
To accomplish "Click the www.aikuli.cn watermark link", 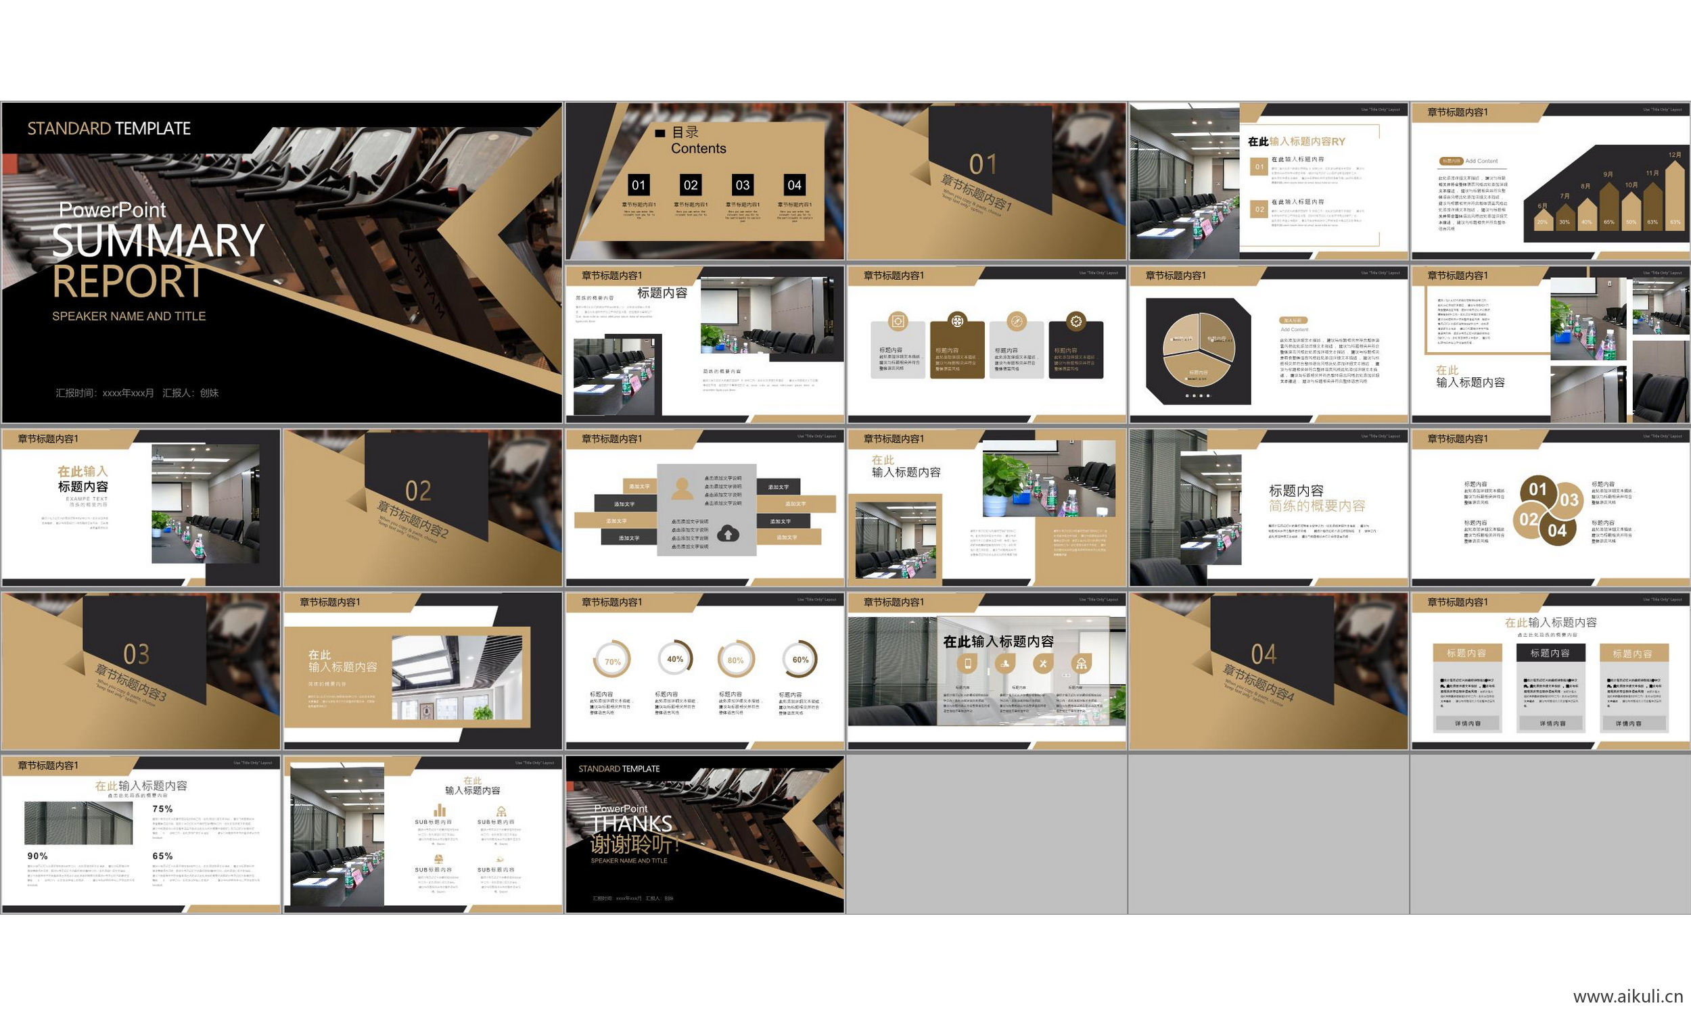I will pyautogui.click(x=1627, y=996).
